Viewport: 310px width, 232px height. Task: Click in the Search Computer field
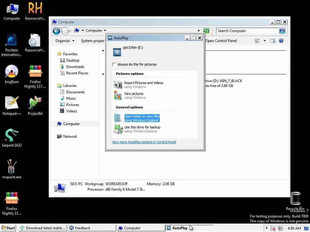click(247, 31)
